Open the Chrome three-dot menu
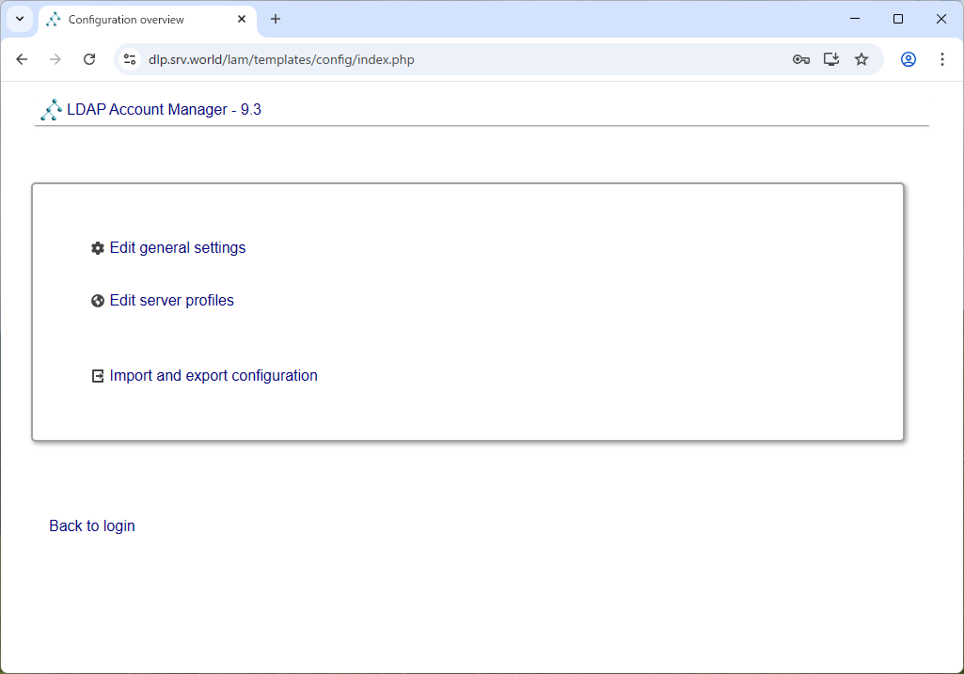Viewport: 964px width, 674px height. pos(942,58)
